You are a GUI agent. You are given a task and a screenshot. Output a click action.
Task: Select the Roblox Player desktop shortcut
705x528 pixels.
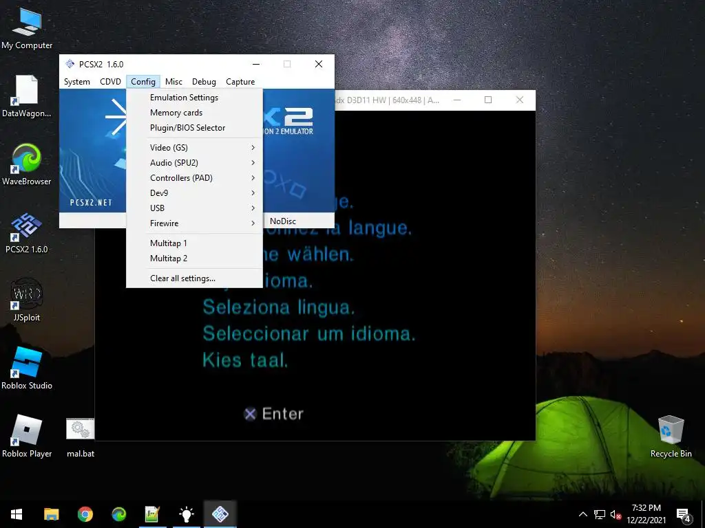27,437
